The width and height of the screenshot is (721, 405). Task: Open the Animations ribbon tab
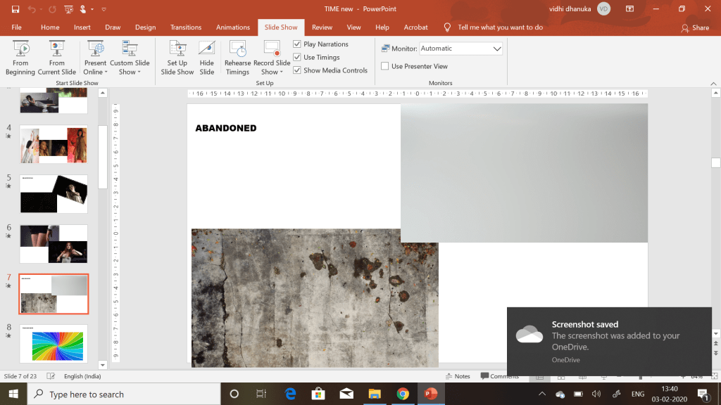click(x=233, y=27)
